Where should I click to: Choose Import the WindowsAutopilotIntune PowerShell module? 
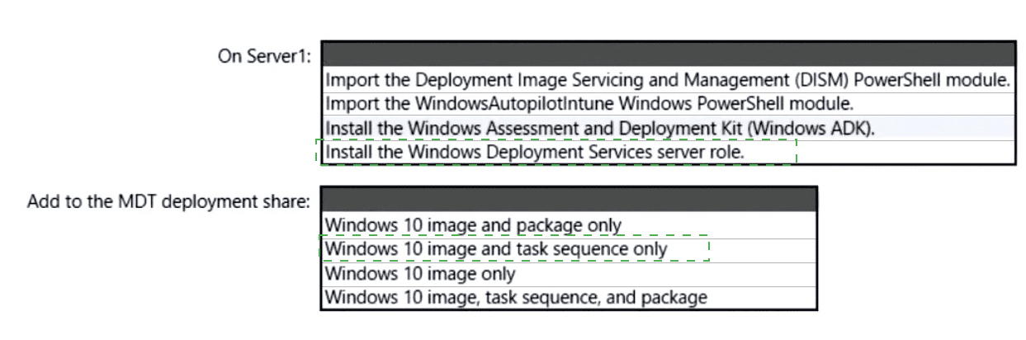tap(589, 105)
